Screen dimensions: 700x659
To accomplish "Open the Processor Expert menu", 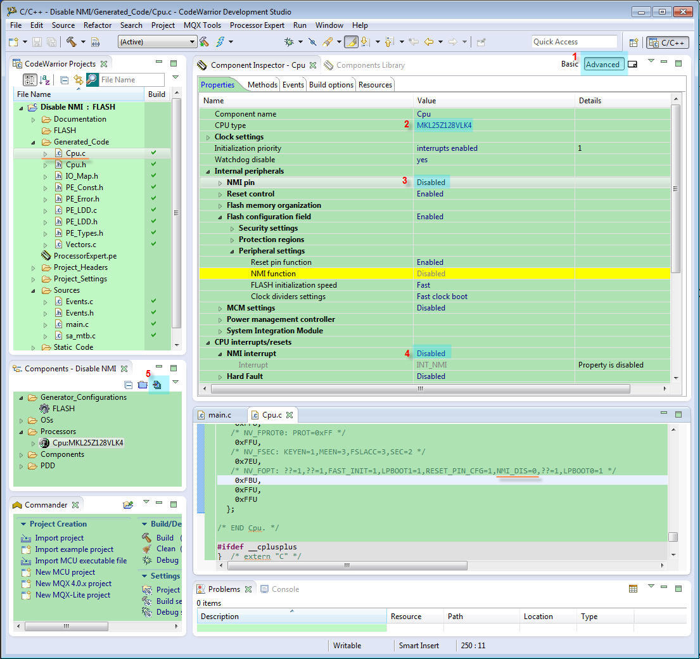I will 257,25.
